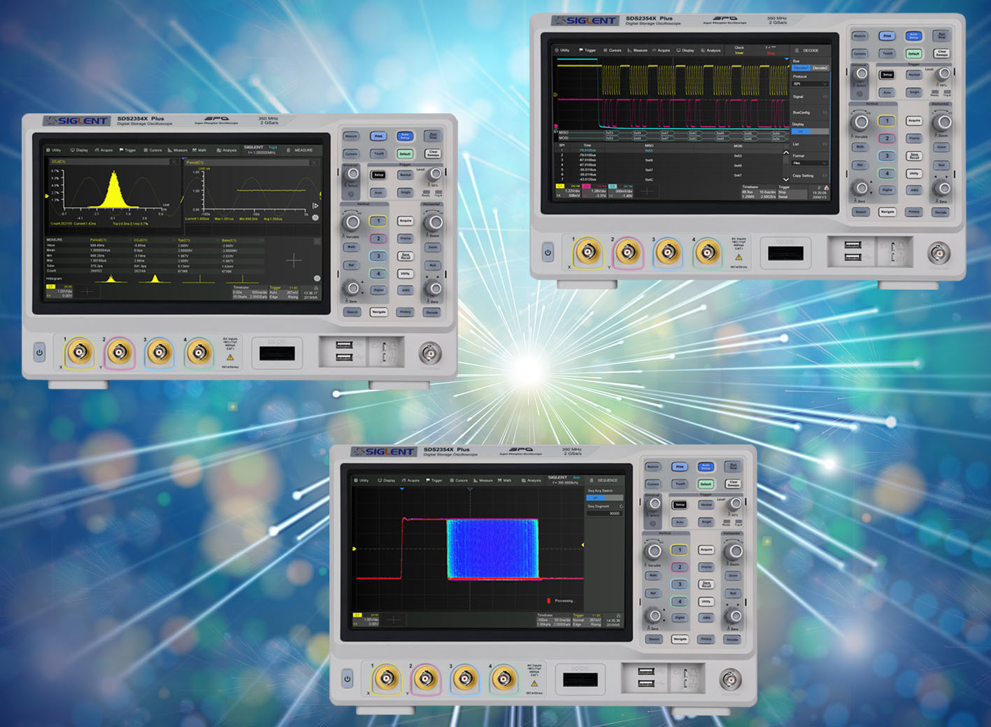Click Run Stop button on bottom oscilloscope
Screen dimensions: 991x727
(733, 467)
